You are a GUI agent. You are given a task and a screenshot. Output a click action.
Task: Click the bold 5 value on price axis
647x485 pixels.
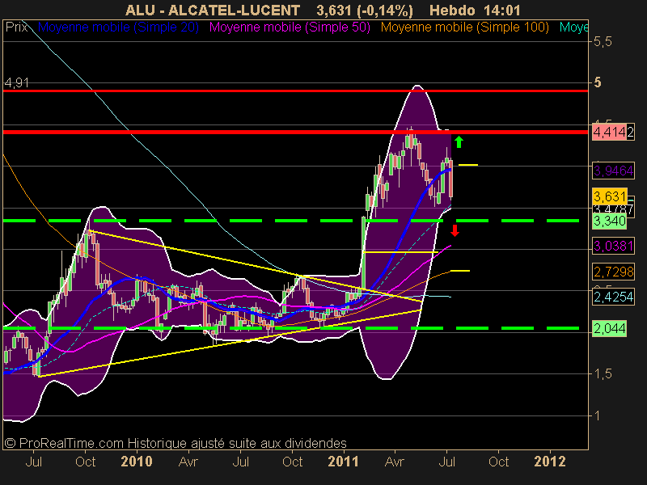click(x=598, y=82)
